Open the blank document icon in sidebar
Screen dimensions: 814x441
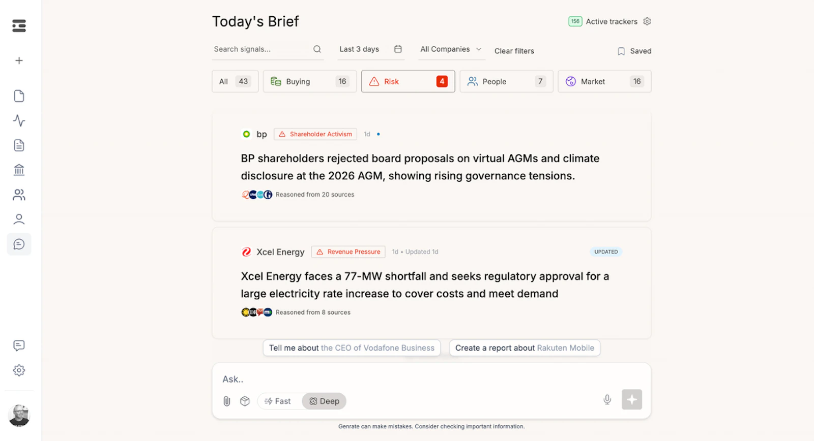click(x=19, y=96)
